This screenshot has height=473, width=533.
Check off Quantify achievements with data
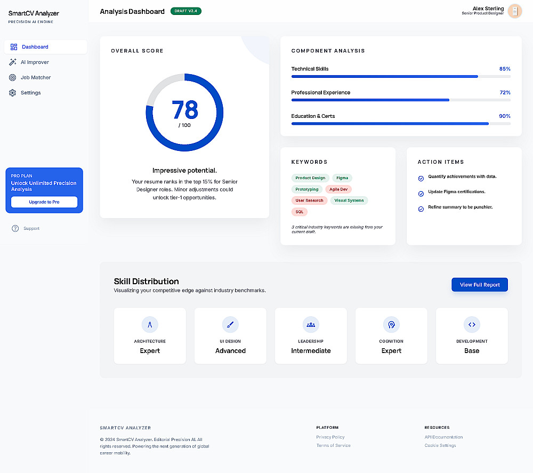click(x=421, y=179)
